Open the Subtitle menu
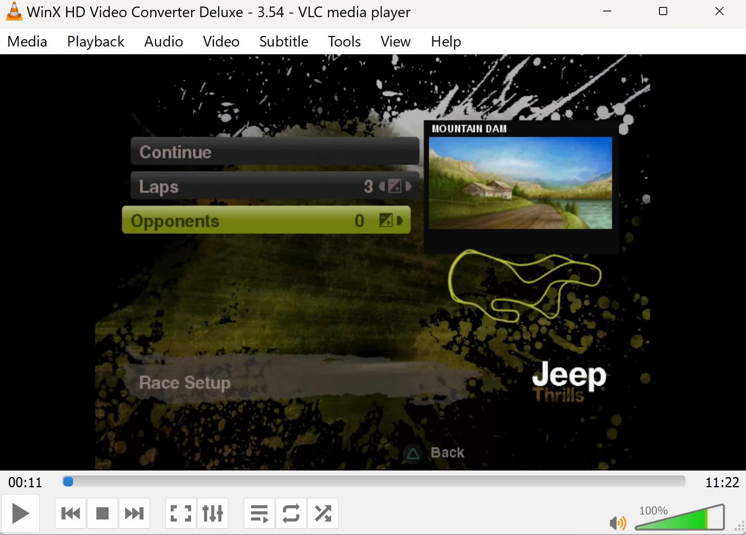The height and width of the screenshot is (535, 746). (284, 42)
